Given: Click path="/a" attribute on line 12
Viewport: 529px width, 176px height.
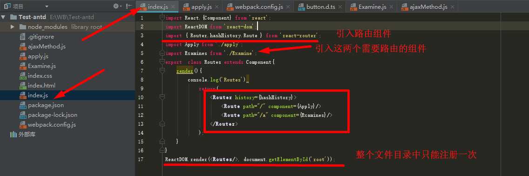Looking at the screenshot, I should click(255, 115).
